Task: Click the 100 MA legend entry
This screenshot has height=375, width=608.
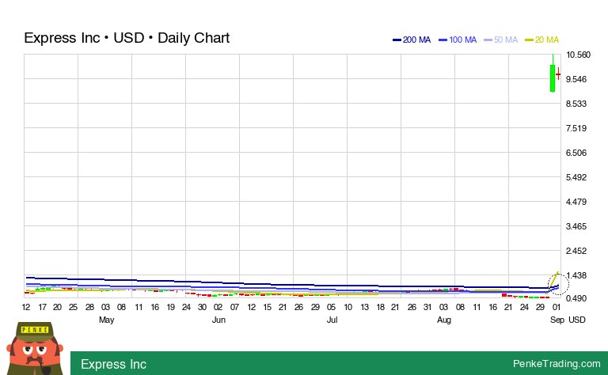Action: [458, 40]
